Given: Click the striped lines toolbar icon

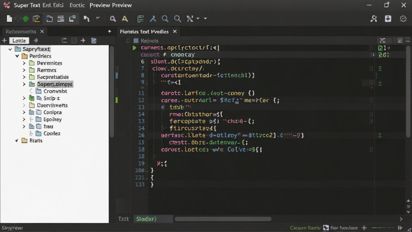Looking at the screenshot, I should pyautogui.click(x=61, y=19).
